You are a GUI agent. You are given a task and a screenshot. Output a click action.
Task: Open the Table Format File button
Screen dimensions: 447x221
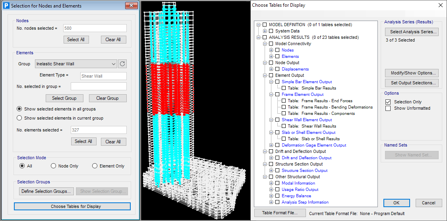point(280,213)
